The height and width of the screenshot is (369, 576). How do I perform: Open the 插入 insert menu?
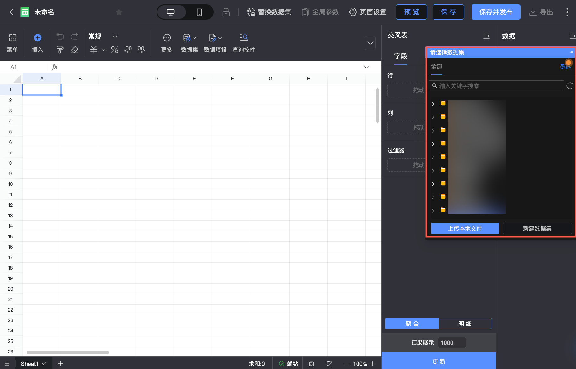pos(37,43)
